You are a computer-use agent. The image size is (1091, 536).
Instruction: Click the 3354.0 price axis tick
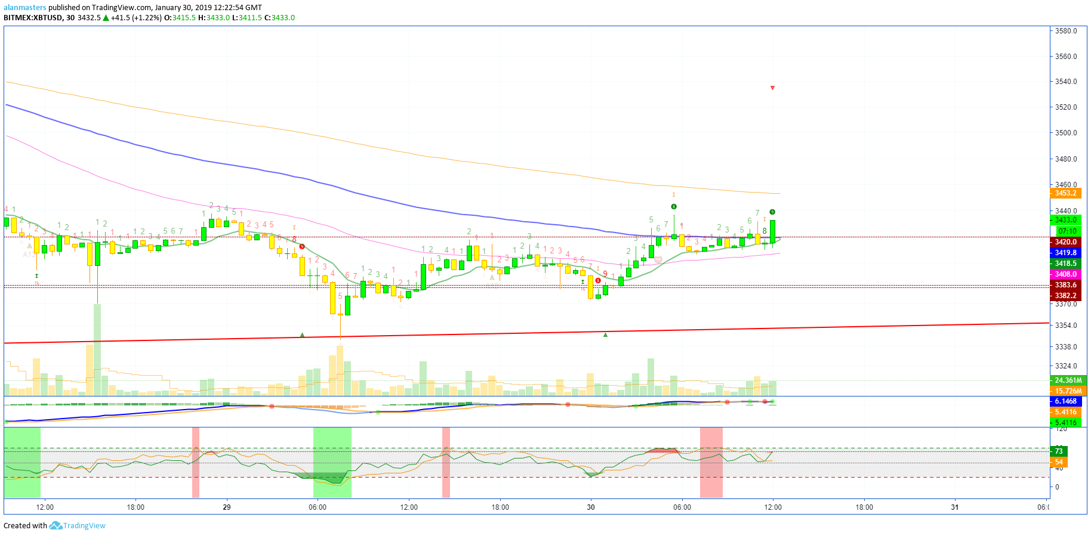pos(1066,326)
